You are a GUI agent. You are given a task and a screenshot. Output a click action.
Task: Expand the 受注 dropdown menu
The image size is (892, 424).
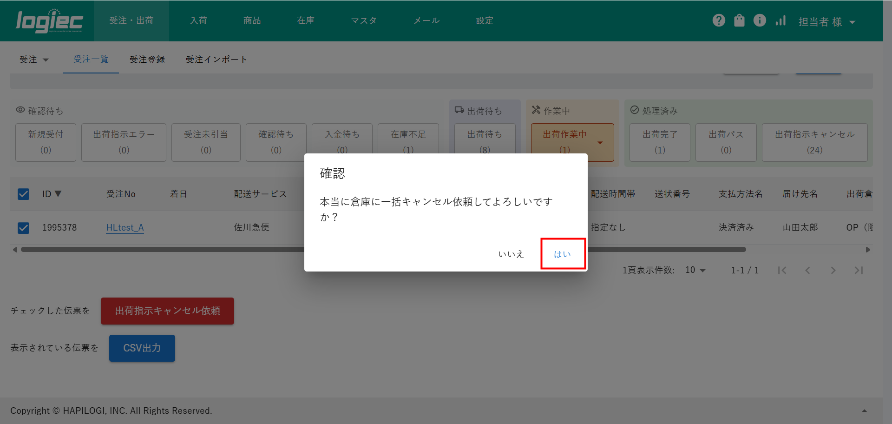pos(34,60)
